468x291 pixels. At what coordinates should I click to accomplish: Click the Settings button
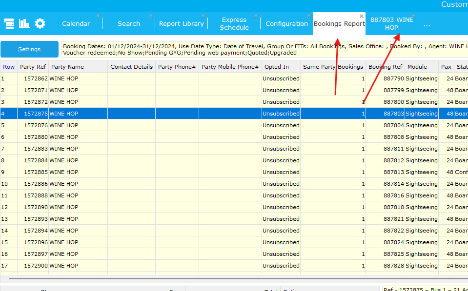29,49
